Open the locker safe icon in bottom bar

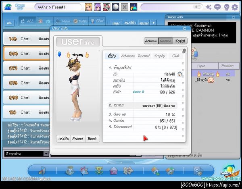(198, 171)
